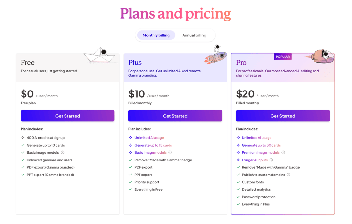
Task: Switch to Annual billing
Action: tap(194, 35)
